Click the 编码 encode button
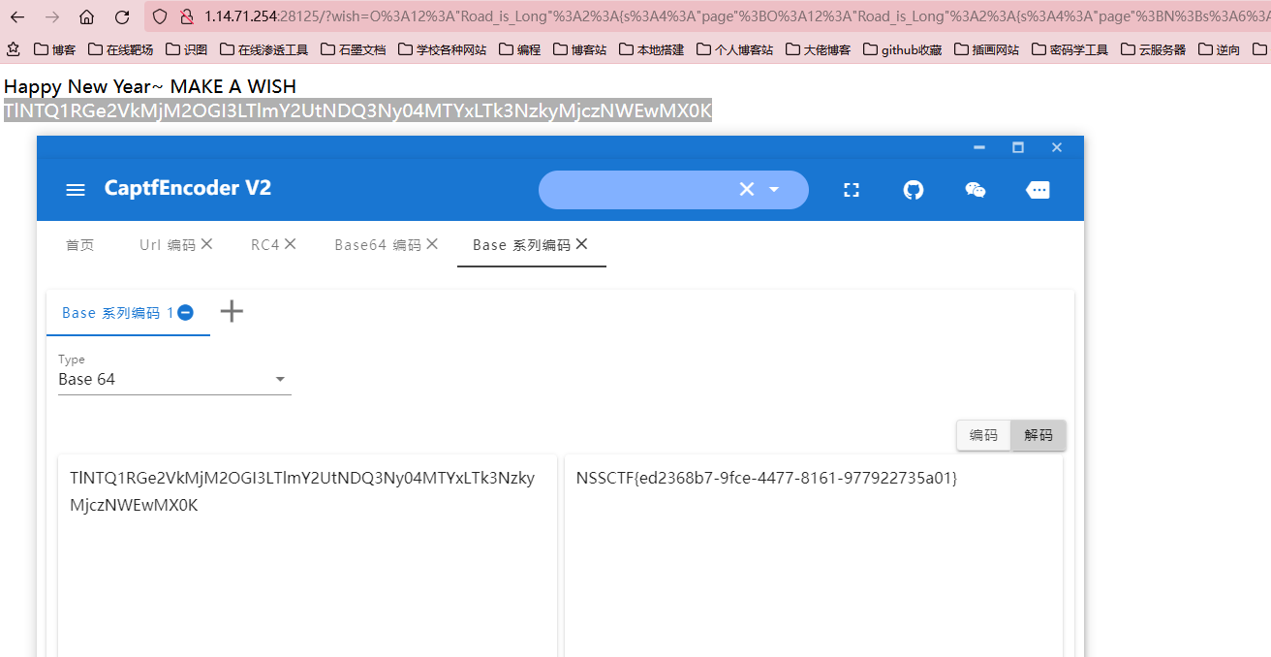1271x657 pixels. pos(983,435)
